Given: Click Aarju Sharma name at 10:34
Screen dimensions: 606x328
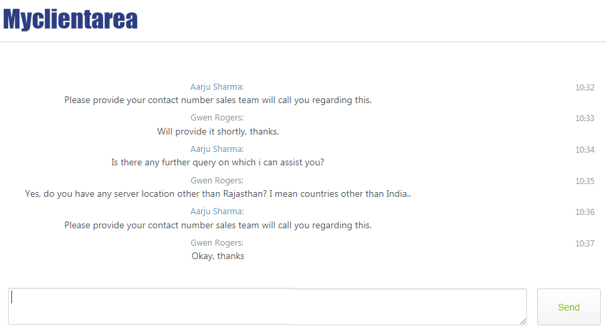Looking at the screenshot, I should (x=217, y=149).
